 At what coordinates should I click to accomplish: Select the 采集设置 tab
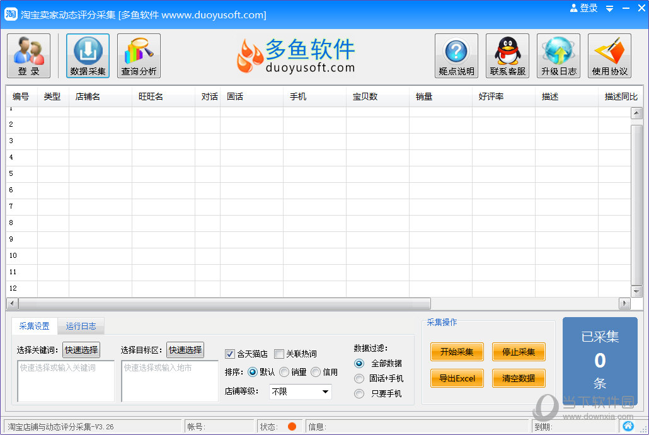point(35,326)
